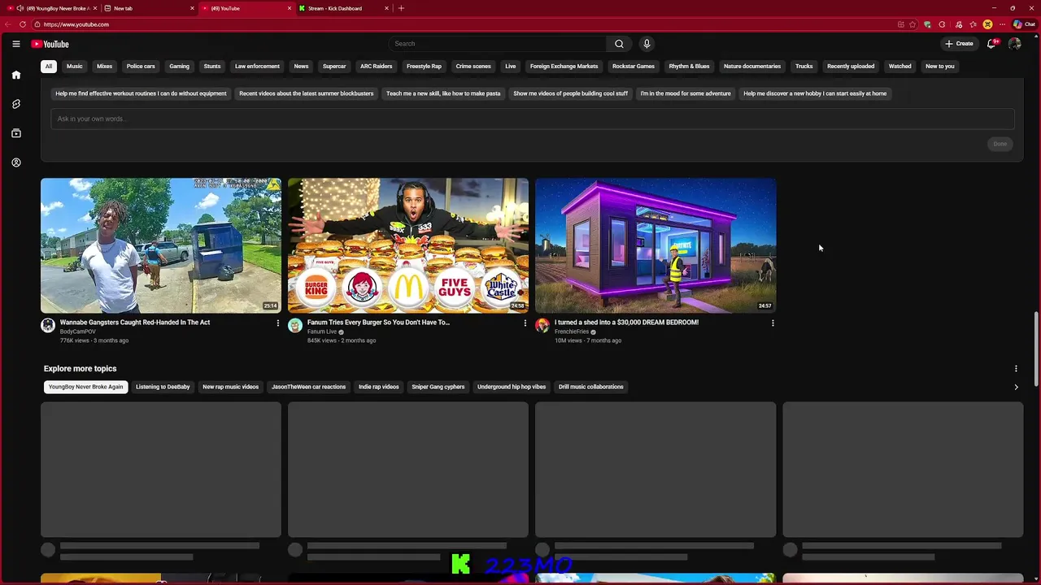Click the page vertical scrollbar thumb
The width and height of the screenshot is (1041, 585).
1035,349
